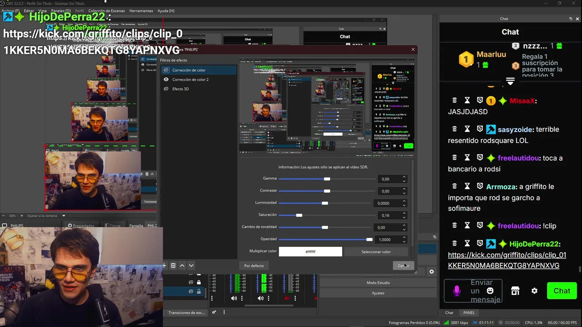Open the settings gear beside controls dock

[x=431, y=272]
